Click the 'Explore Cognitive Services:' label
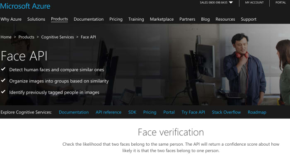Screen dimensions: 290x166 click(26, 112)
